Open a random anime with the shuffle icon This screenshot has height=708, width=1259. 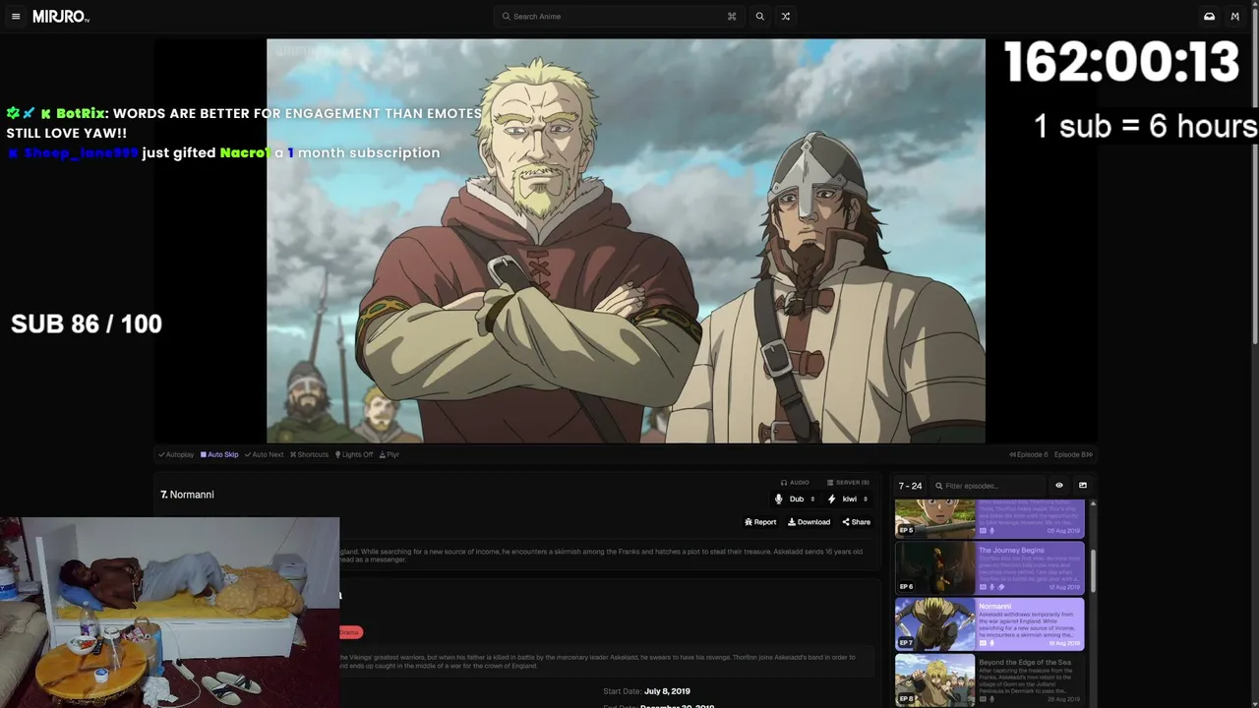tap(785, 17)
